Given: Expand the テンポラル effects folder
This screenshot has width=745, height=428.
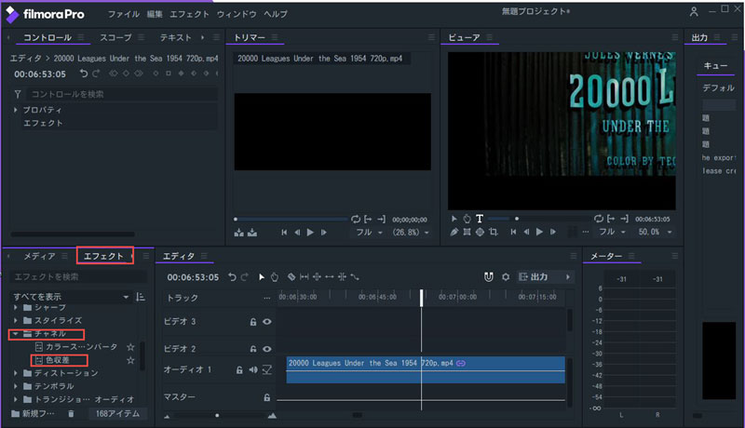Looking at the screenshot, I should [16, 386].
